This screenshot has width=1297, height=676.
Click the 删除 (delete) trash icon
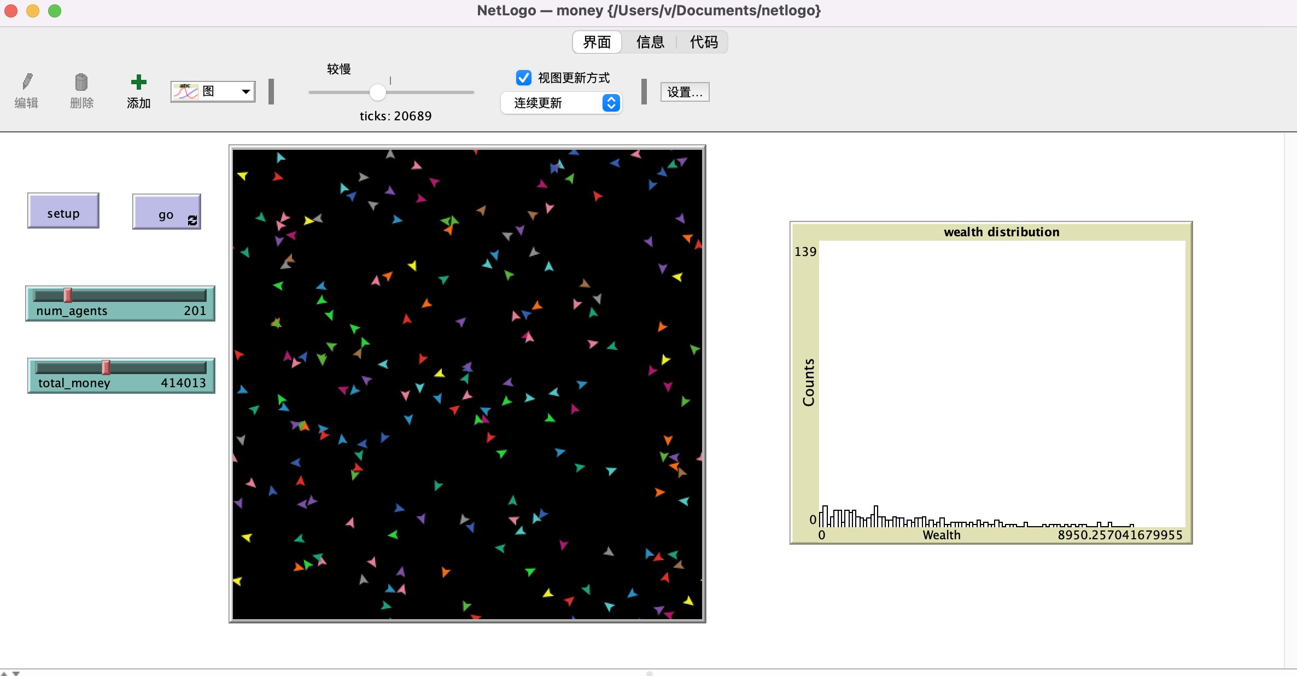pos(81,83)
